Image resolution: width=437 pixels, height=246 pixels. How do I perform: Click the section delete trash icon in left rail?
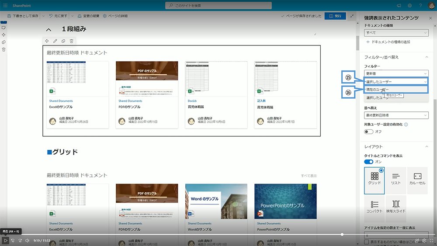(x=3, y=49)
